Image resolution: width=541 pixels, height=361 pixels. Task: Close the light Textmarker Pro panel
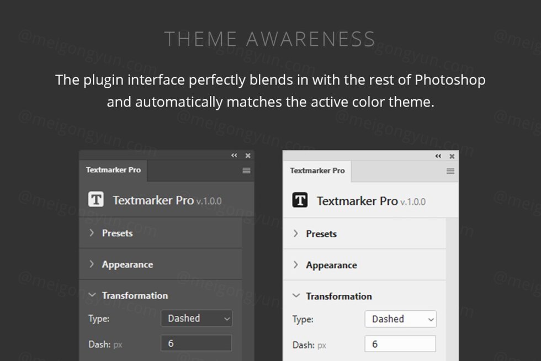[452, 156]
